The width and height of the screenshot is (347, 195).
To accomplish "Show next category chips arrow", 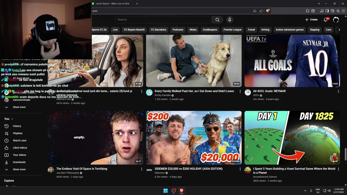I will pos(339,30).
